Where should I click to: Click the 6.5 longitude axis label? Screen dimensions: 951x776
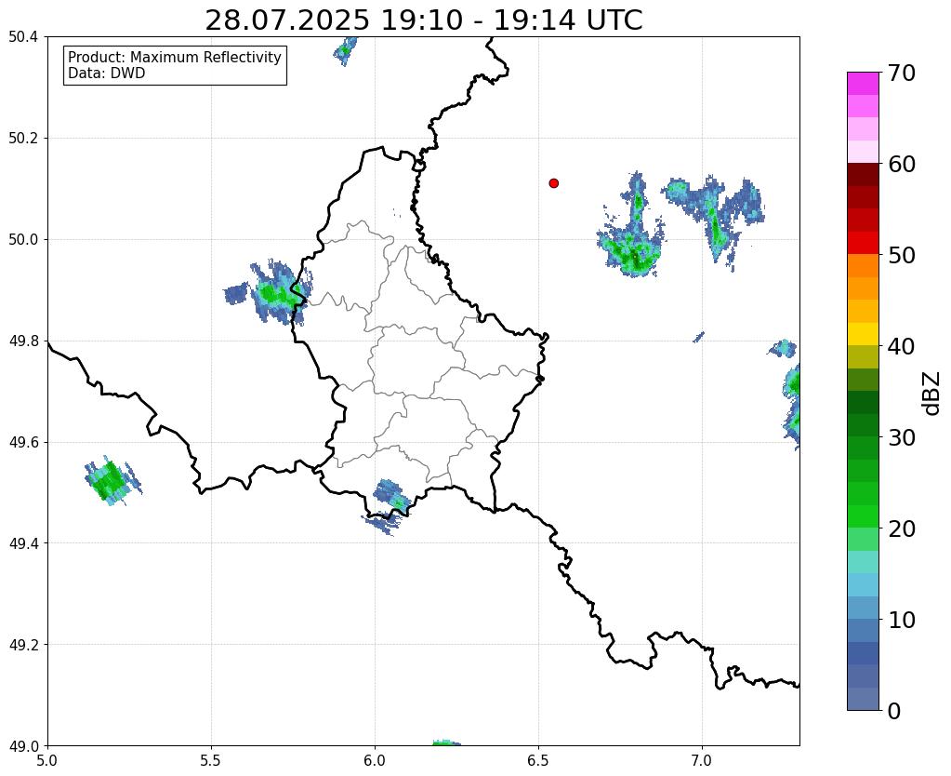click(538, 761)
